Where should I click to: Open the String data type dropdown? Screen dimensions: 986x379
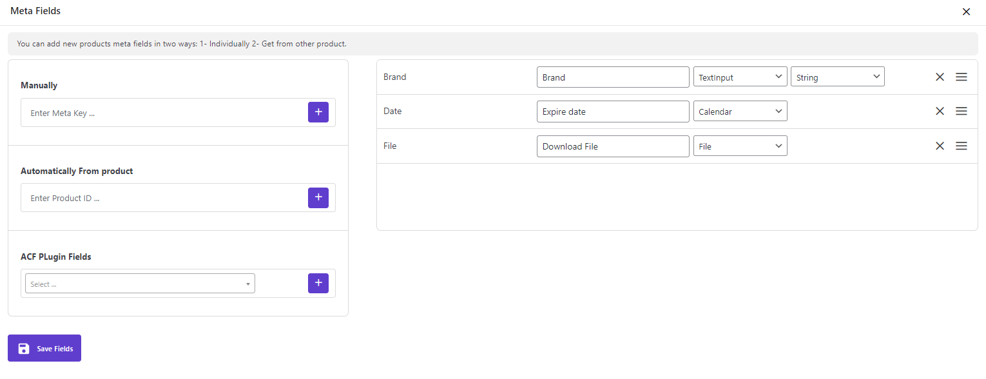(838, 77)
